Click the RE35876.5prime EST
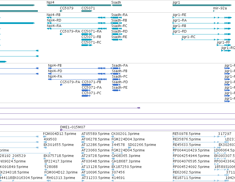Screen dimensions: 235x182 coord(187,139)
